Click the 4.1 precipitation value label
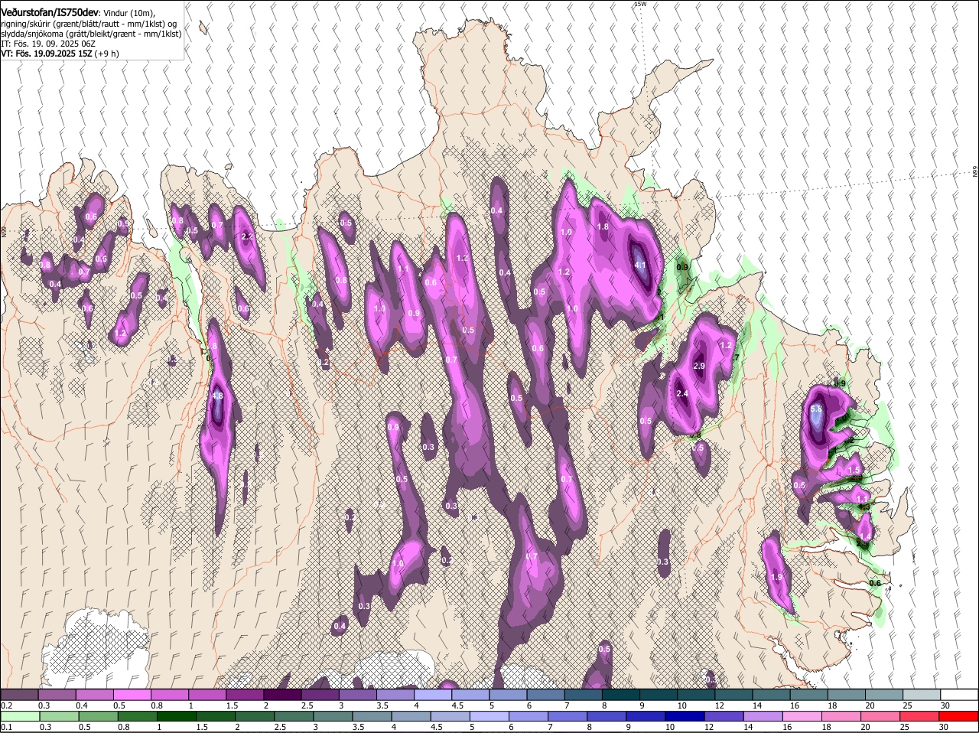Image resolution: width=979 pixels, height=733 pixels. 641,266
